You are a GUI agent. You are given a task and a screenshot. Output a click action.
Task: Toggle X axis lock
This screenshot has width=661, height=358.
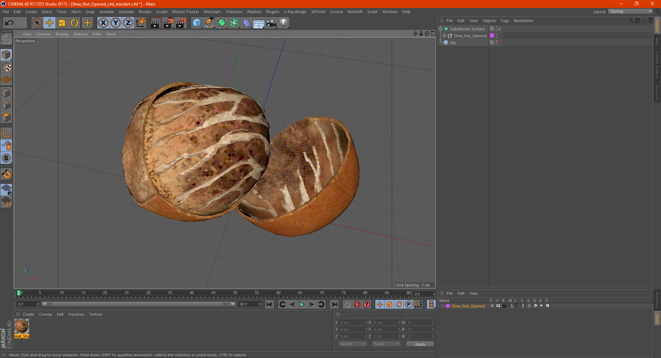point(103,23)
